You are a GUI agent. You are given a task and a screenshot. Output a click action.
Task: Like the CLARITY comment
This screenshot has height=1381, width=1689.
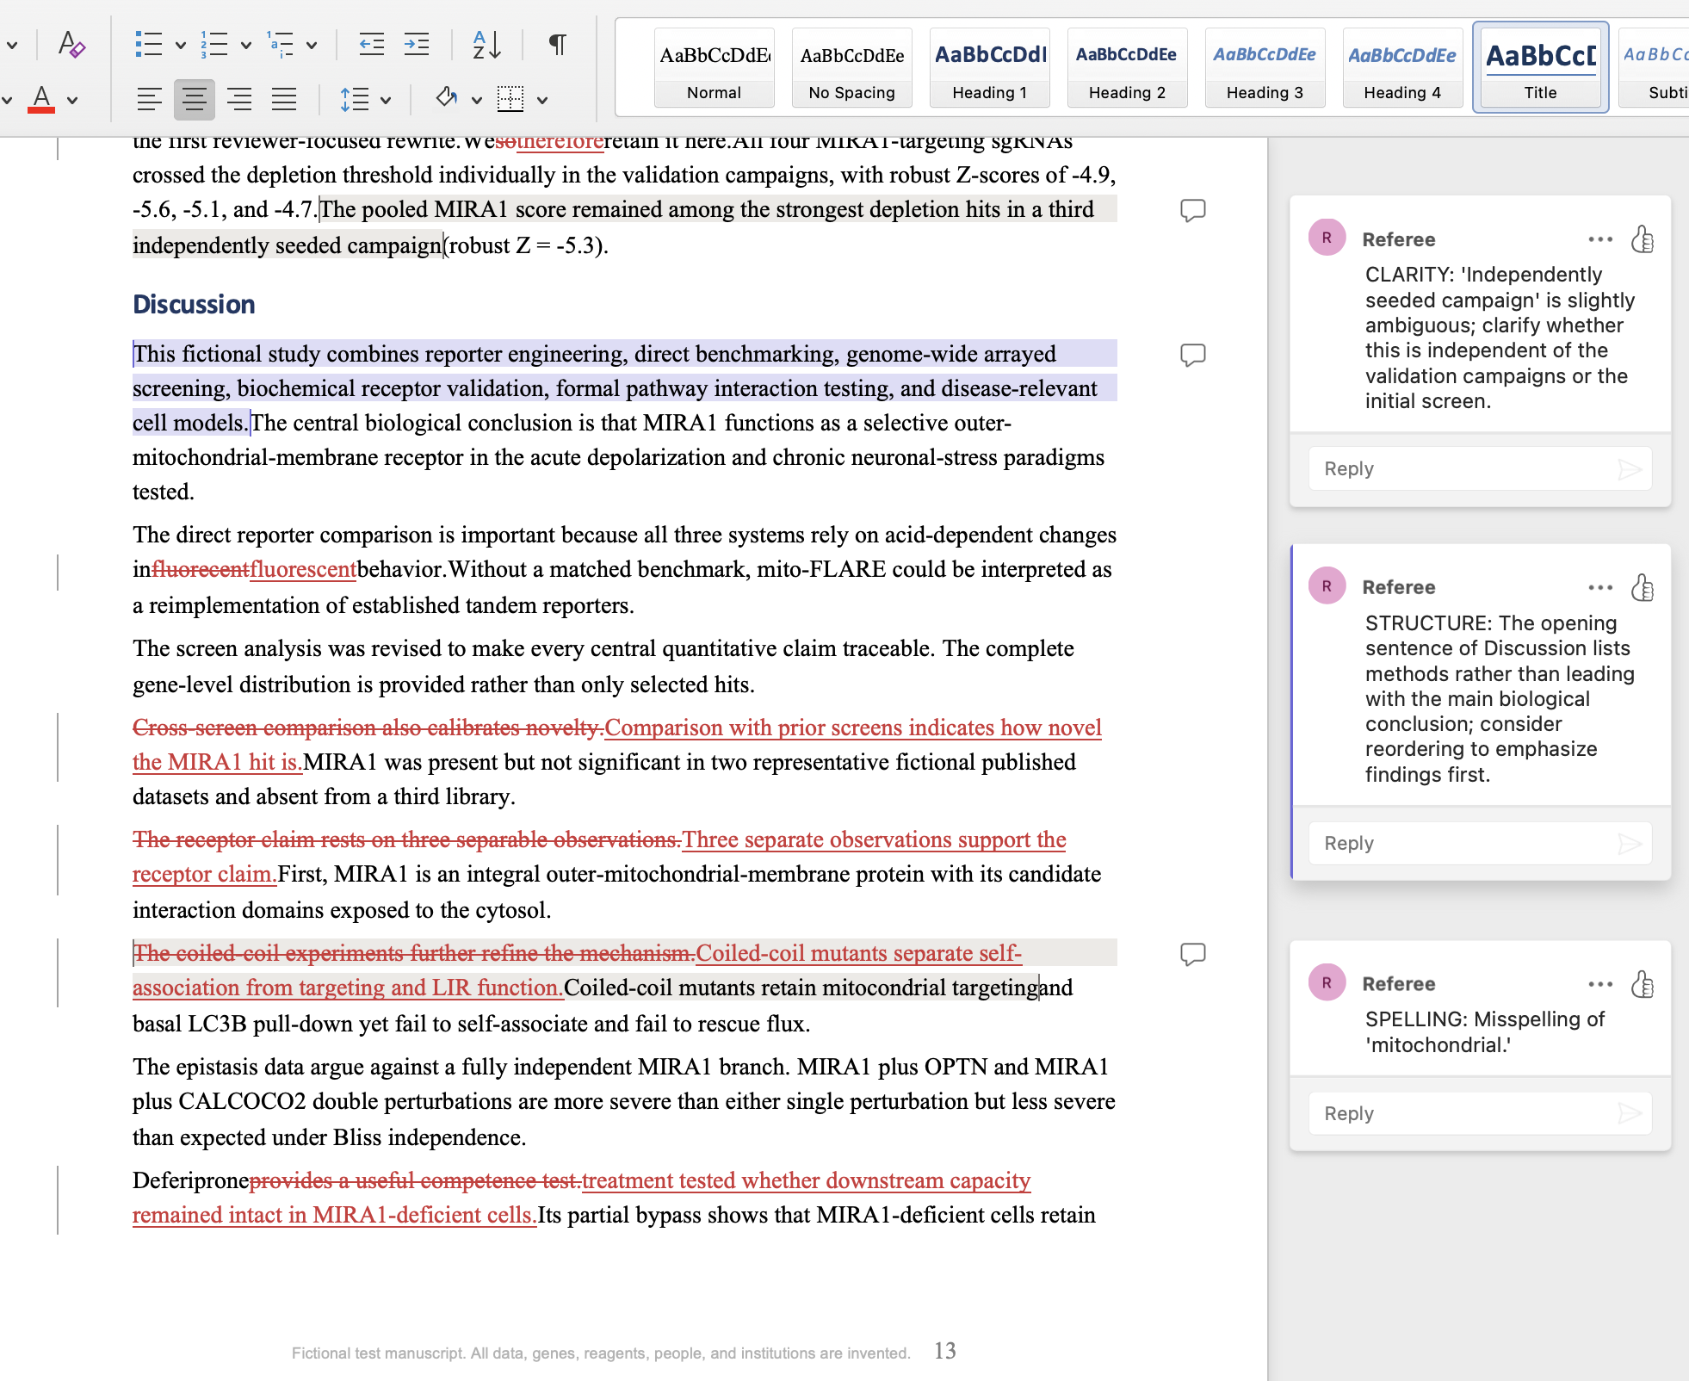click(1643, 239)
